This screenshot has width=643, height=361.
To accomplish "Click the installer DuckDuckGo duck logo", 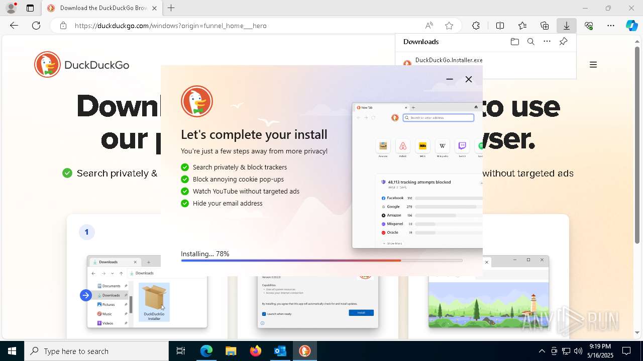I will [x=197, y=101].
